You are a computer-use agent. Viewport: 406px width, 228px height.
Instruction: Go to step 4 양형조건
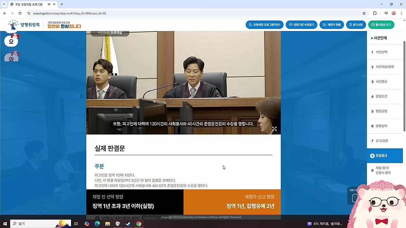click(385, 97)
